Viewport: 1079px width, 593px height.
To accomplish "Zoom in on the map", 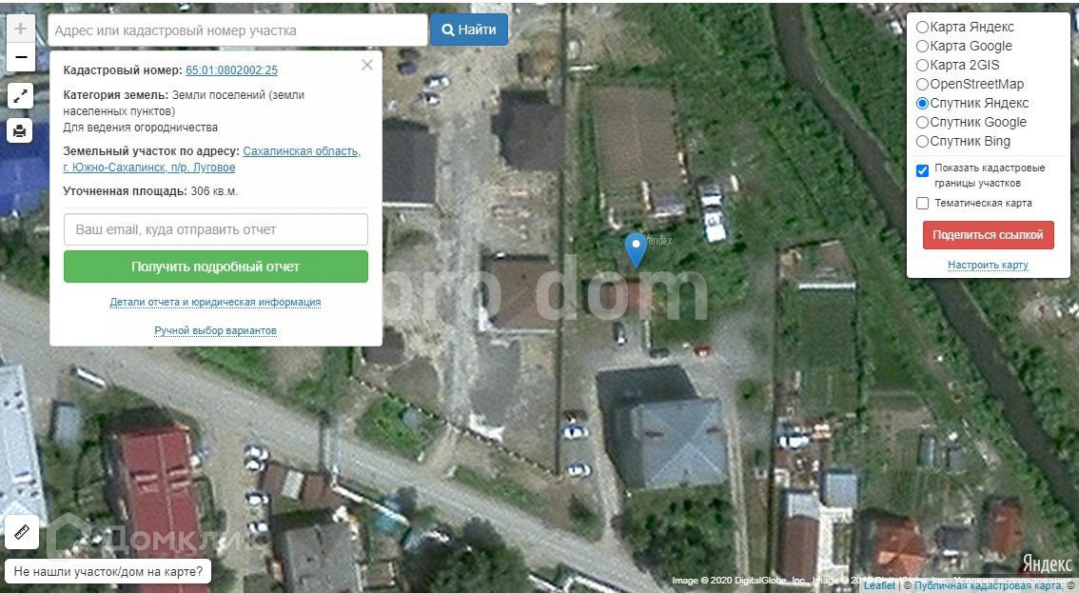I will (20, 29).
